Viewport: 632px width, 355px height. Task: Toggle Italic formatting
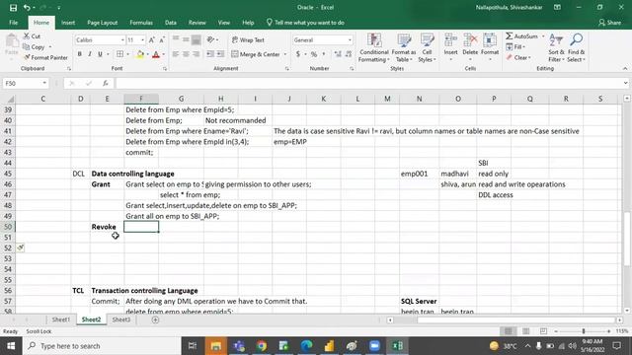90,54
